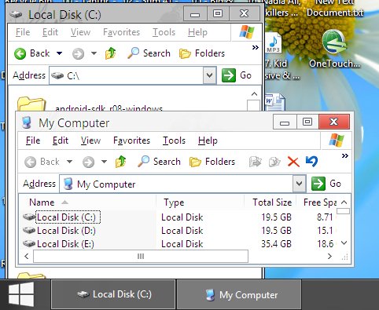Open Forward history dropdown in Local Disk window
The image size is (379, 310).
click(94, 53)
